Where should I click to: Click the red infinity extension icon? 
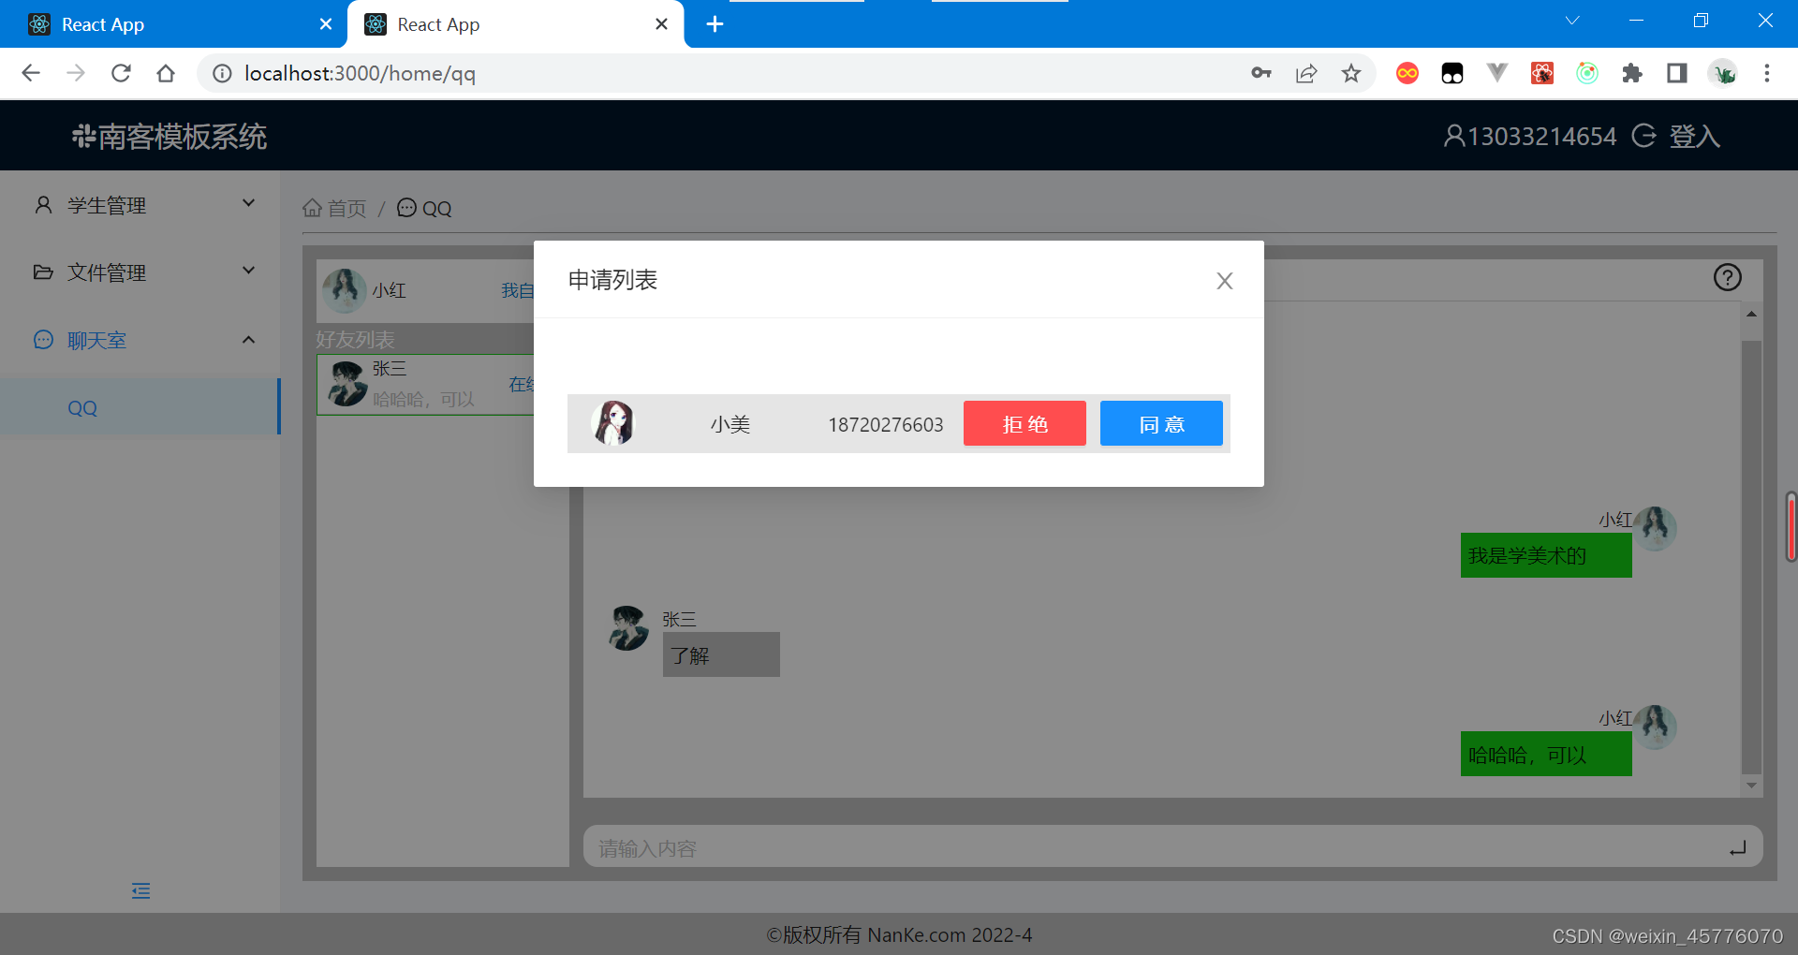(1407, 73)
